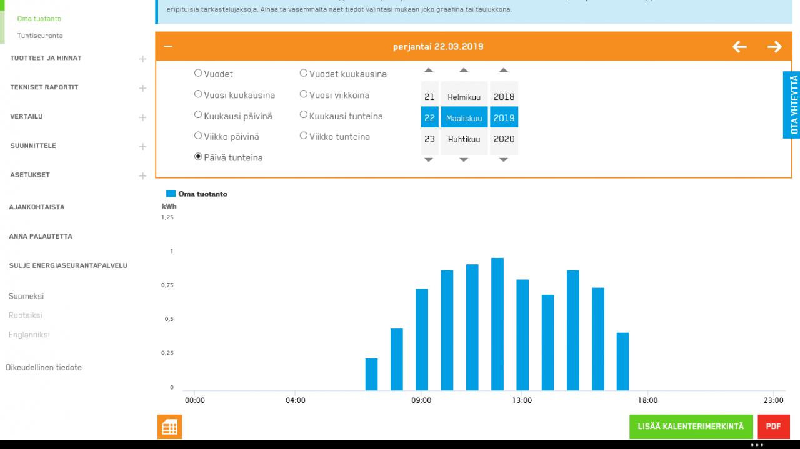The image size is (800, 449).
Task: Switch to table view icon
Action: point(169,427)
